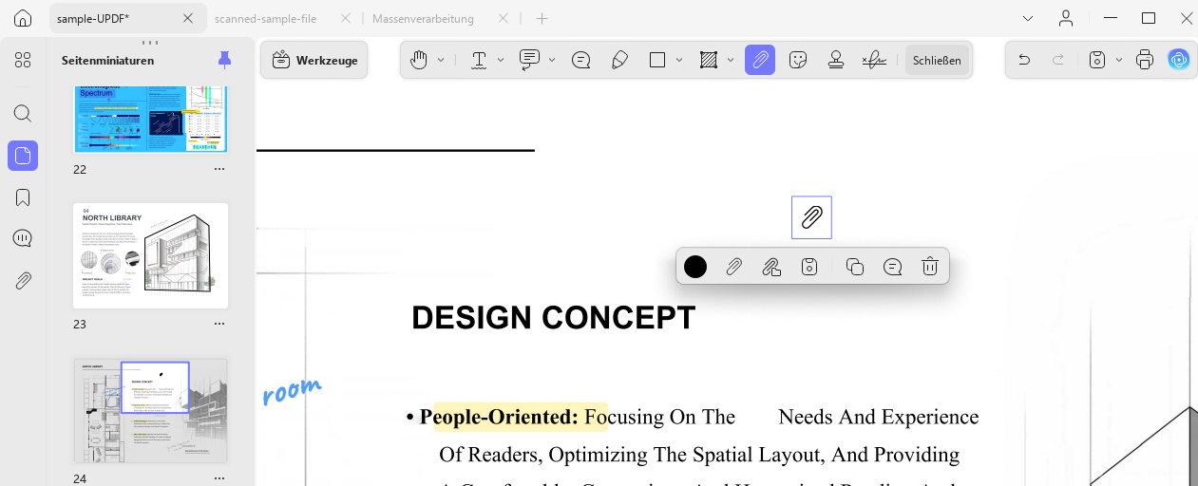Expand the save options dropdown
The width and height of the screenshot is (1198, 486).
coord(1119,60)
